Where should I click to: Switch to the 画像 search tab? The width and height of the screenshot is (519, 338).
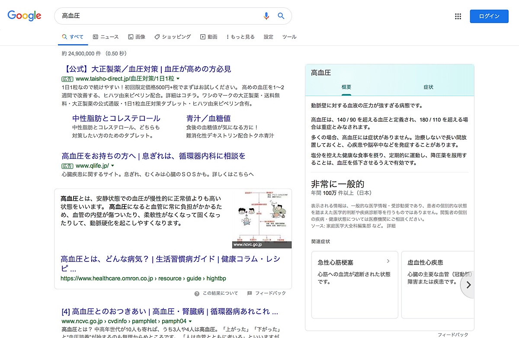pos(137,37)
